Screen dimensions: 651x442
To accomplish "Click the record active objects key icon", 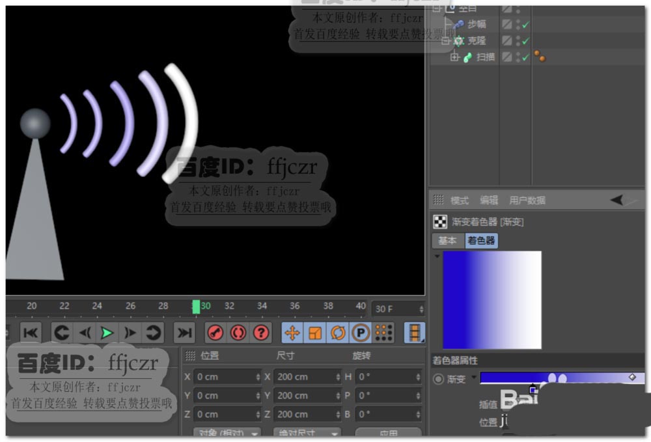I will pos(215,333).
